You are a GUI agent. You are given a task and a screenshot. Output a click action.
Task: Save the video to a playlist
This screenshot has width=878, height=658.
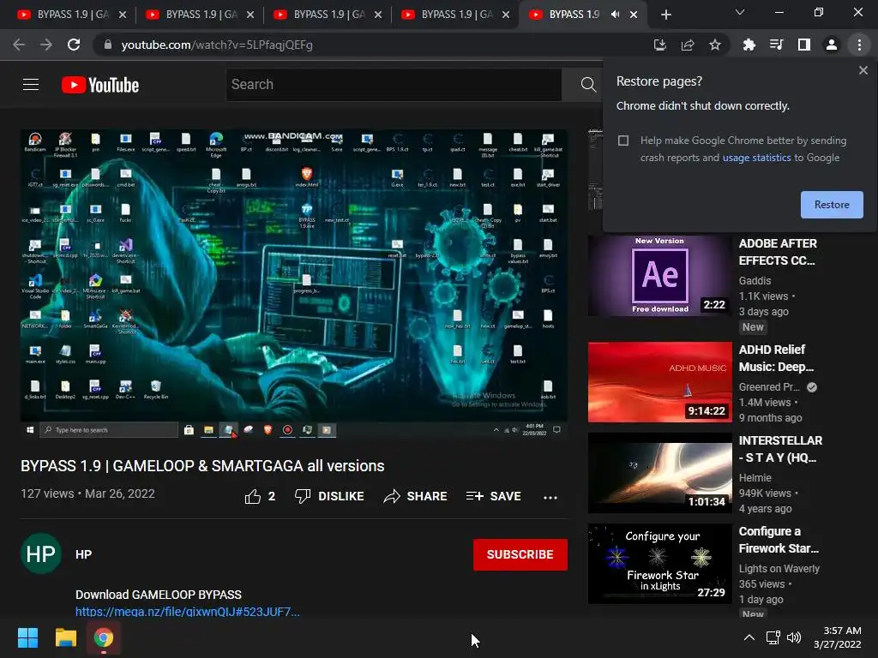coord(493,496)
